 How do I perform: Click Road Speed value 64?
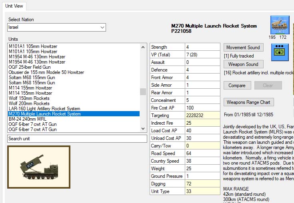[x=202, y=153]
